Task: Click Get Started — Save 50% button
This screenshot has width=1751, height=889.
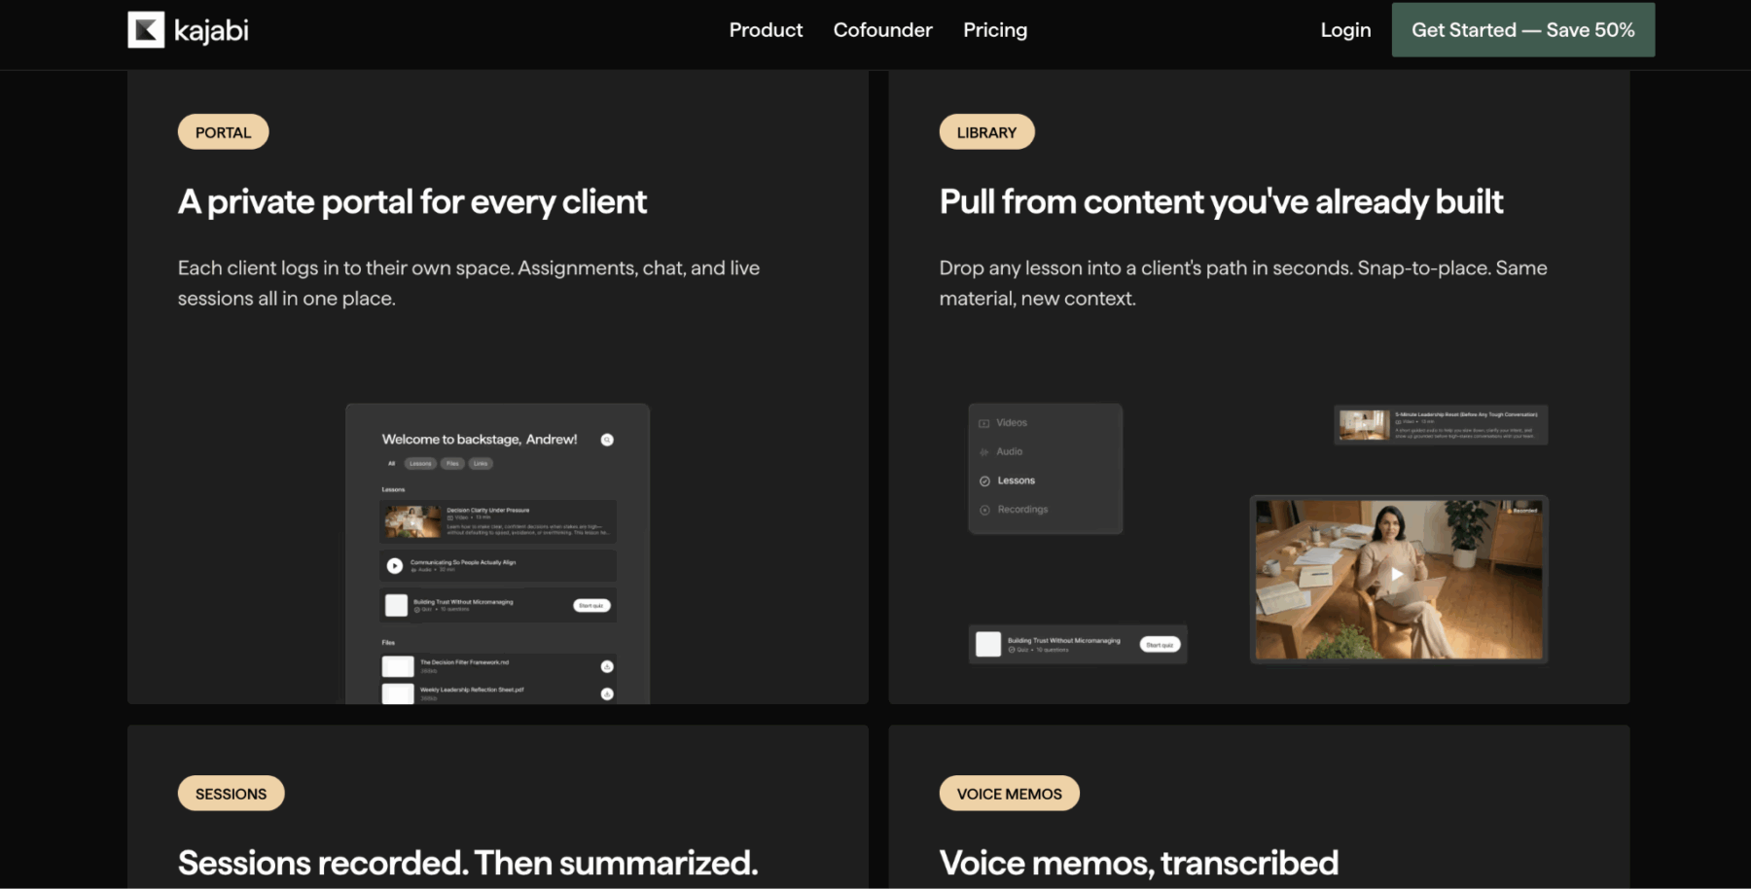Action: point(1522,30)
